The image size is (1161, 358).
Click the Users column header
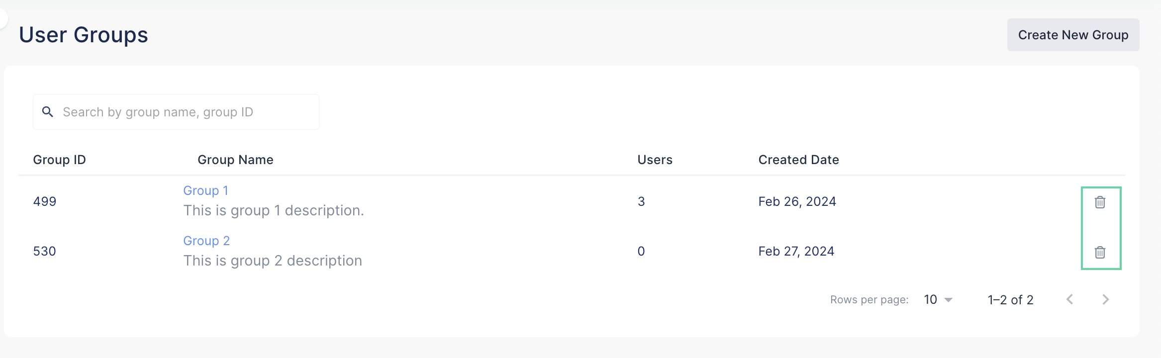655,160
